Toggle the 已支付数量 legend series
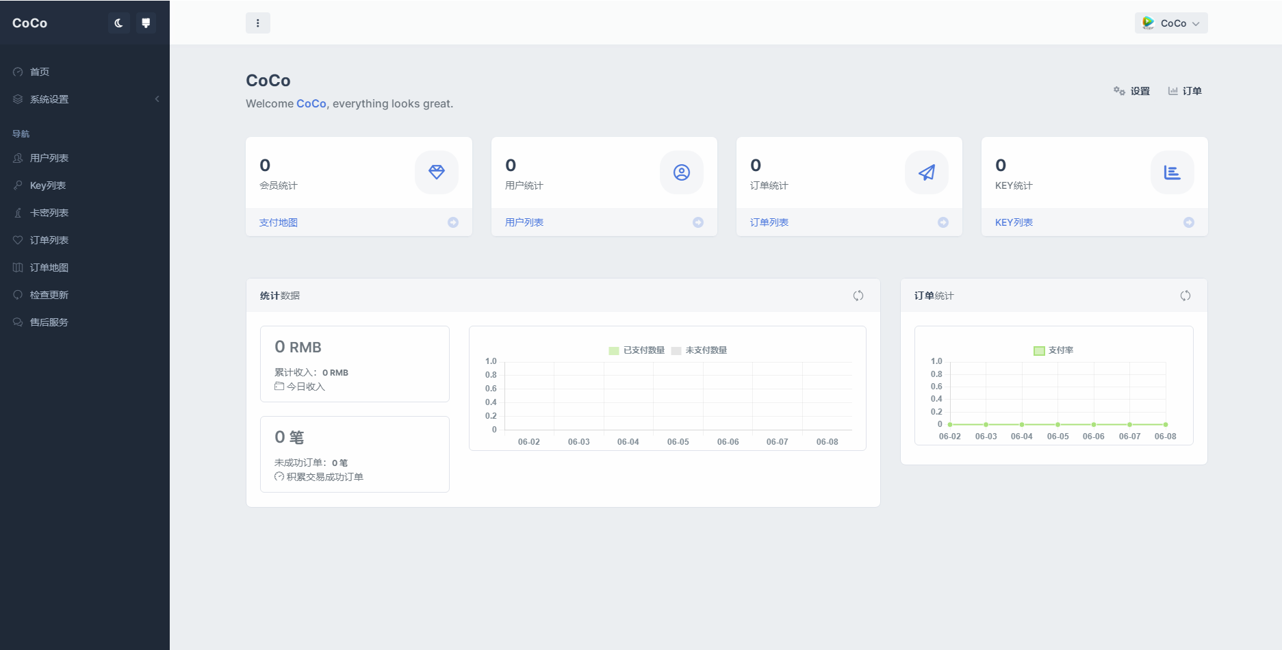Image resolution: width=1282 pixels, height=650 pixels. 637,350
